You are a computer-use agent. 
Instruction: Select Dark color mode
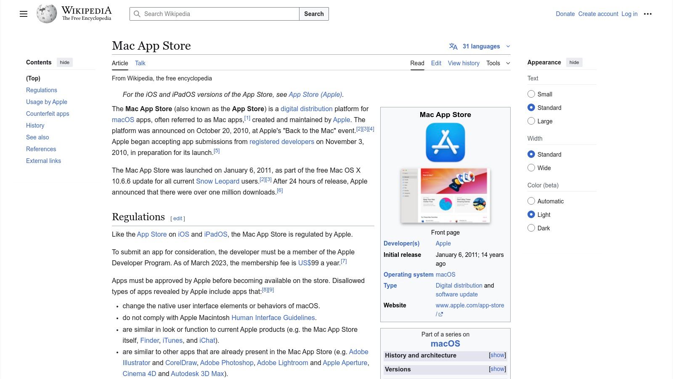pyautogui.click(x=531, y=228)
